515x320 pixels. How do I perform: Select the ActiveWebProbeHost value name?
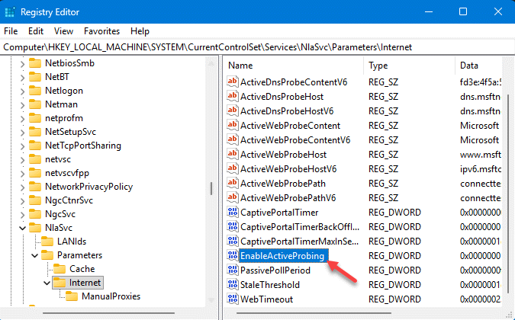point(283,155)
